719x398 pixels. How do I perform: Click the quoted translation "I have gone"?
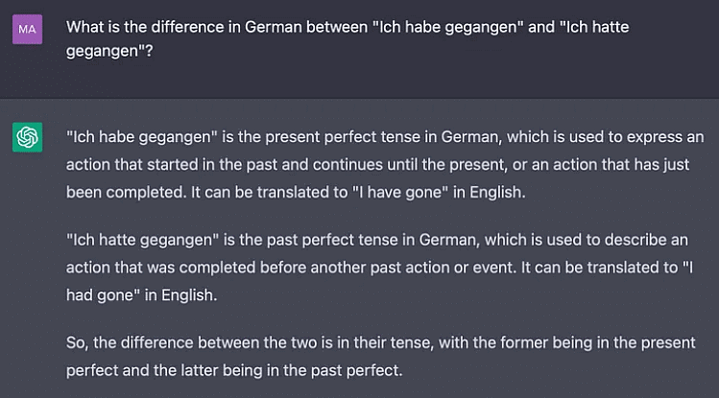tap(400, 193)
